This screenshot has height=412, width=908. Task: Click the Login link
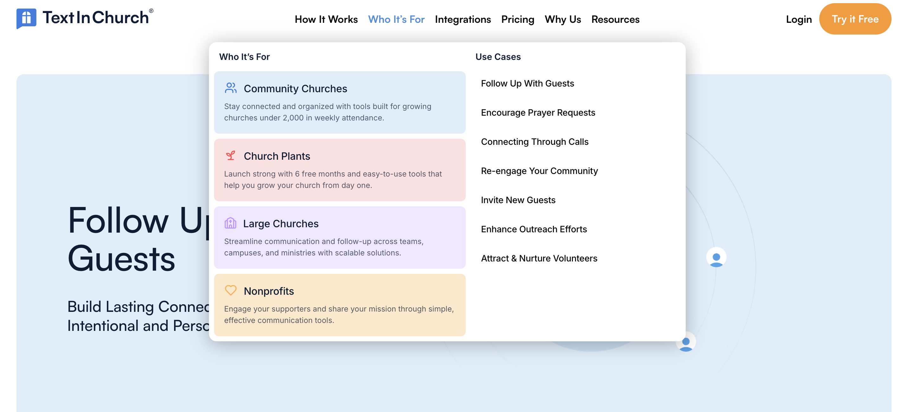[799, 19]
